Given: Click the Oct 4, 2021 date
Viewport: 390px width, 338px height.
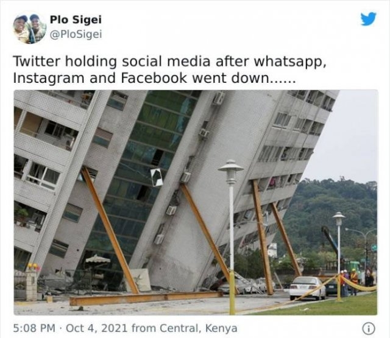Looking at the screenshot, I should point(97,328).
